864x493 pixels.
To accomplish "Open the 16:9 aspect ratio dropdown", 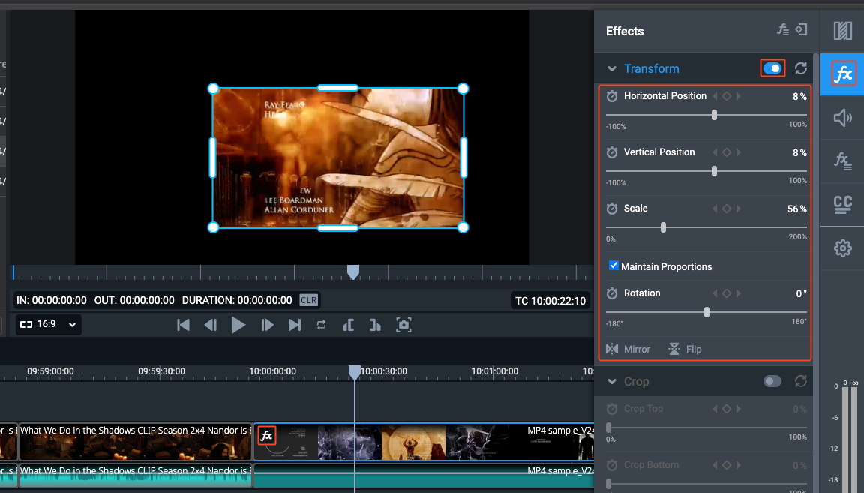I will [x=48, y=324].
